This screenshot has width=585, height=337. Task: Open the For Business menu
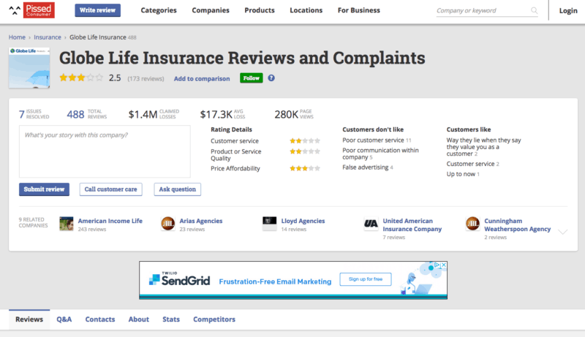[358, 11]
